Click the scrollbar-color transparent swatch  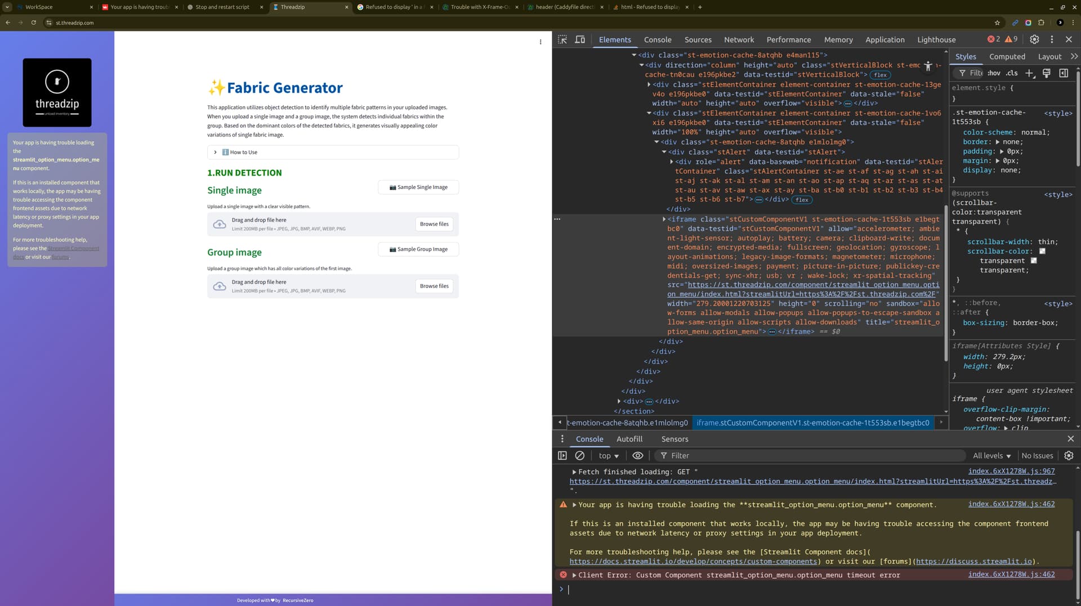pyautogui.click(x=1042, y=251)
